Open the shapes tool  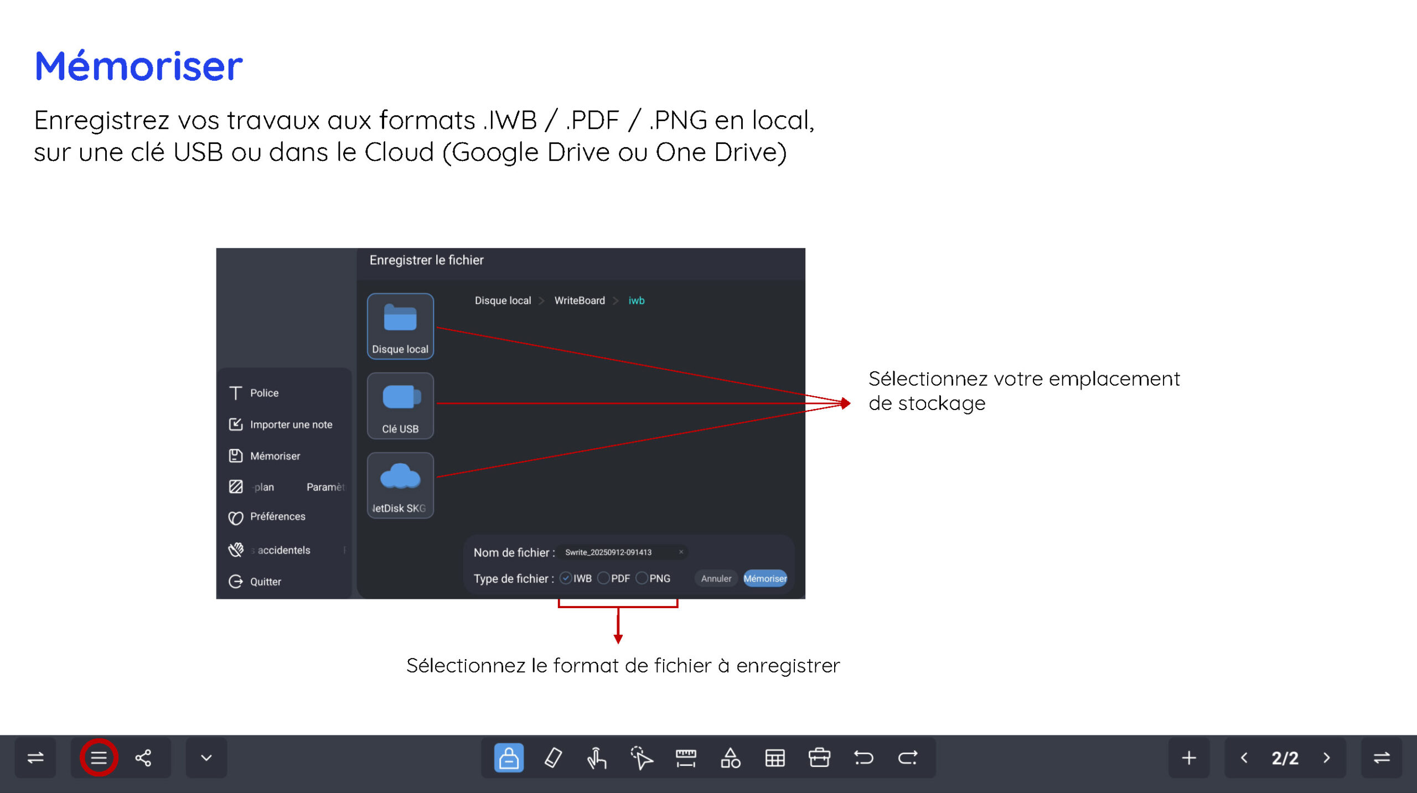(731, 758)
